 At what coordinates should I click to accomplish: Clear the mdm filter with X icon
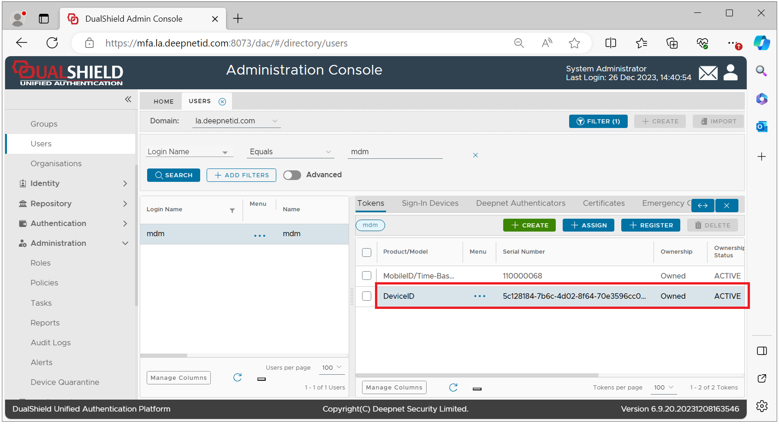[475, 156]
